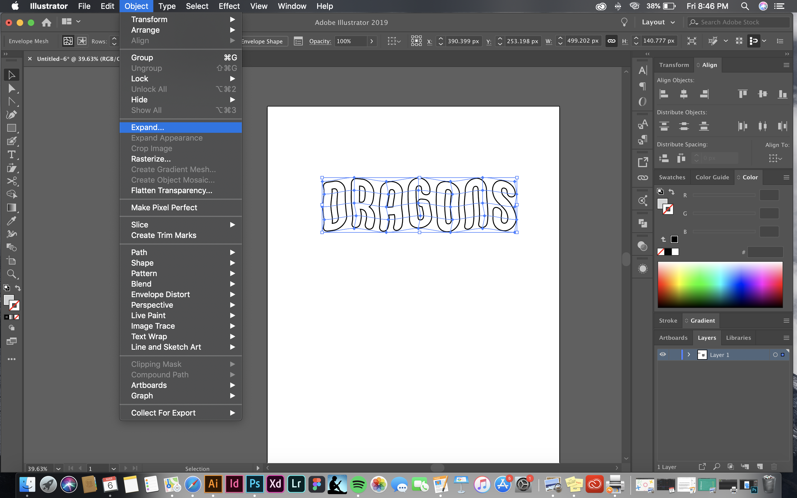797x498 pixels.
Task: Choose Rasterize... menu item
Action: pos(180,159)
